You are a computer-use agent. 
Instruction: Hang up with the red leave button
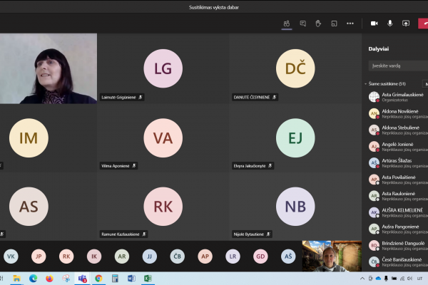pyautogui.click(x=423, y=24)
